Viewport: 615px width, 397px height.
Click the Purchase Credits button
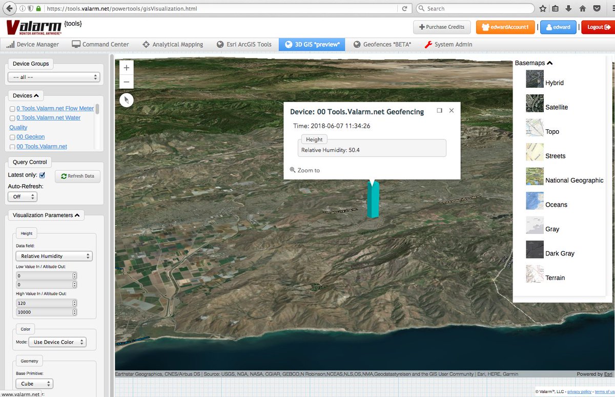[x=442, y=27]
